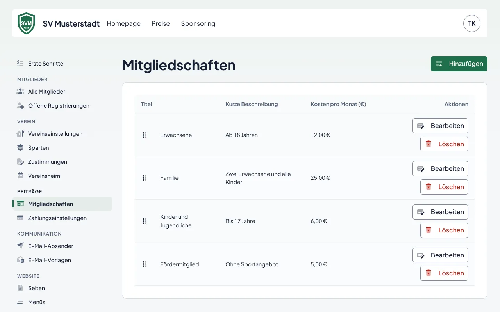
Task: Click drag handle for Kinder und Jugendliche
Action: coord(144,221)
